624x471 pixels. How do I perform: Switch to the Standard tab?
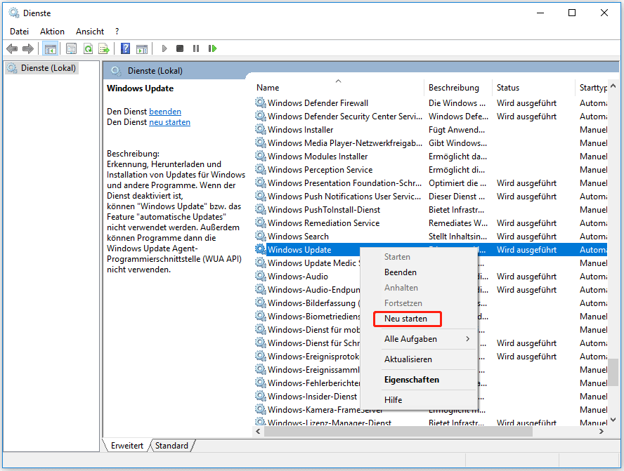171,446
